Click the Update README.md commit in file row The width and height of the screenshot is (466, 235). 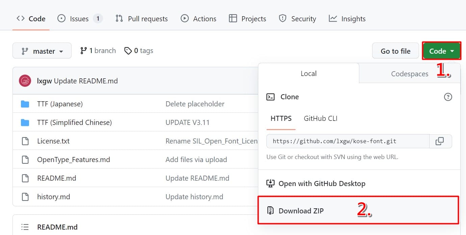(x=197, y=178)
